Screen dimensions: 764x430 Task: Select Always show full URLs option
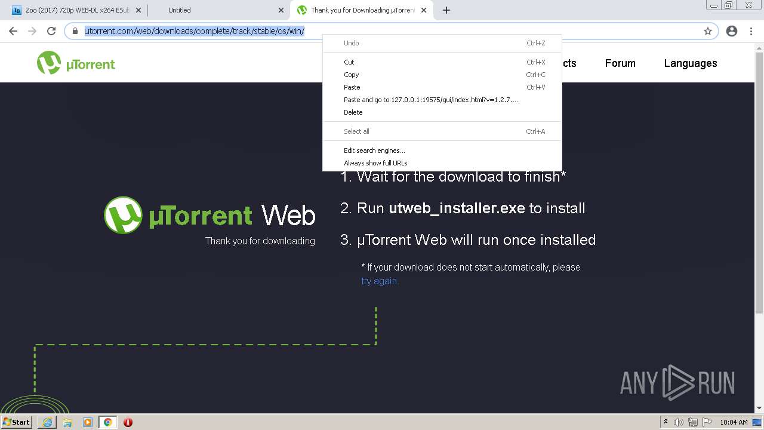[442, 163]
